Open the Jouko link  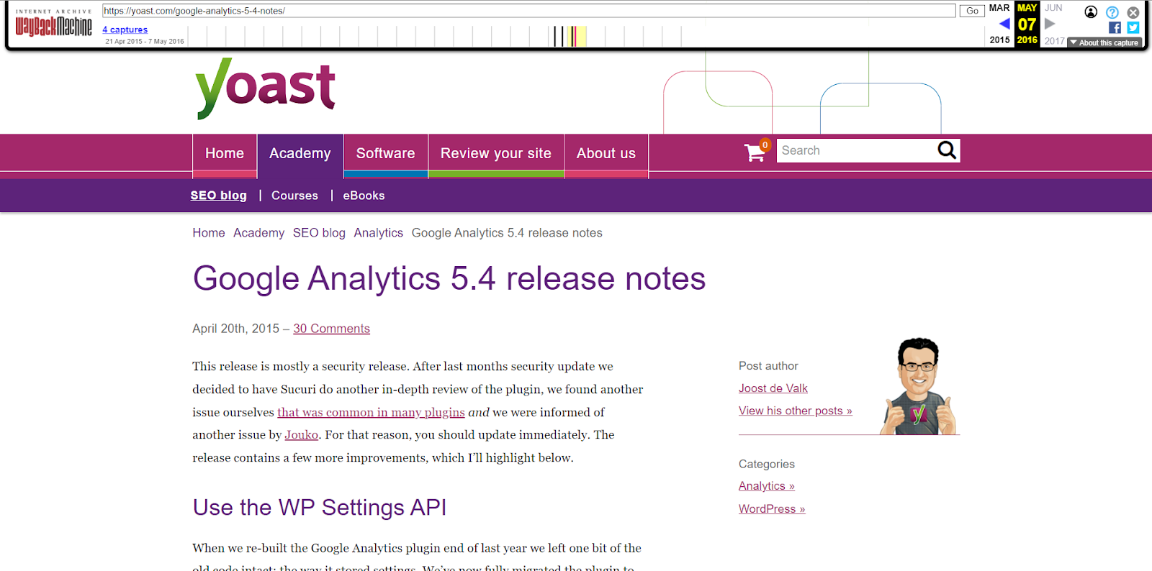pyautogui.click(x=301, y=434)
